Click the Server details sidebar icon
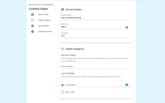Screen dimensions: 165x103 tap(32, 14)
